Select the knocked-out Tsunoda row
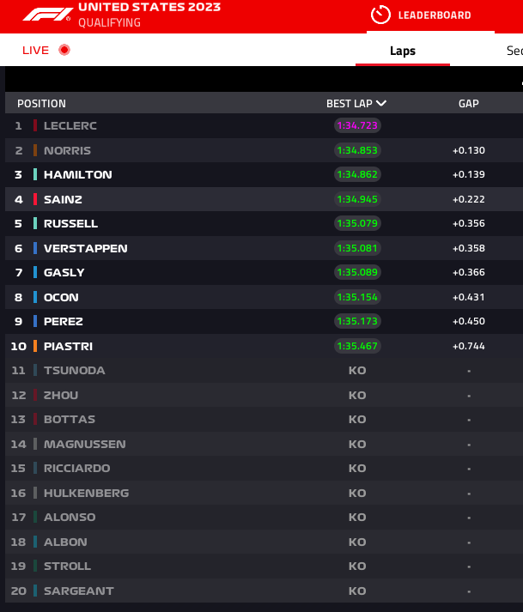The width and height of the screenshot is (523, 612). tap(74, 370)
